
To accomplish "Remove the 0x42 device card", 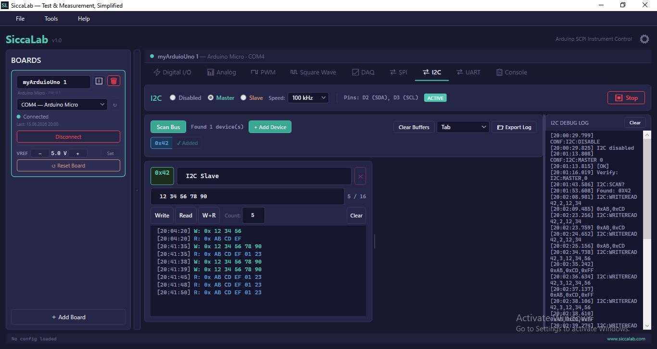I will 360,176.
